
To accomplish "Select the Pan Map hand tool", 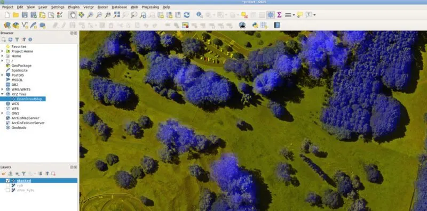I will pos(73,15).
